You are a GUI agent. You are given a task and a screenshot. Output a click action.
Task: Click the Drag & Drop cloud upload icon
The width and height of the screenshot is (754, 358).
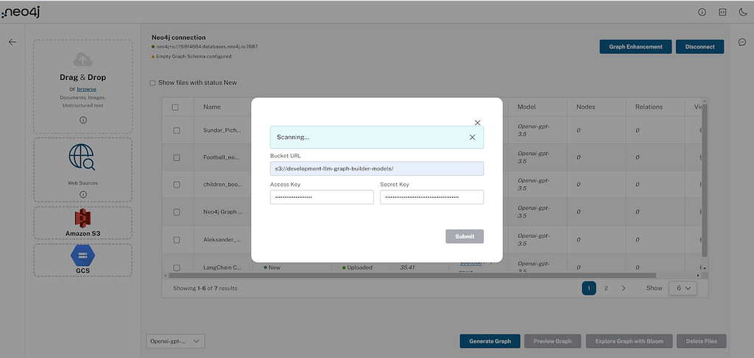click(x=82, y=60)
